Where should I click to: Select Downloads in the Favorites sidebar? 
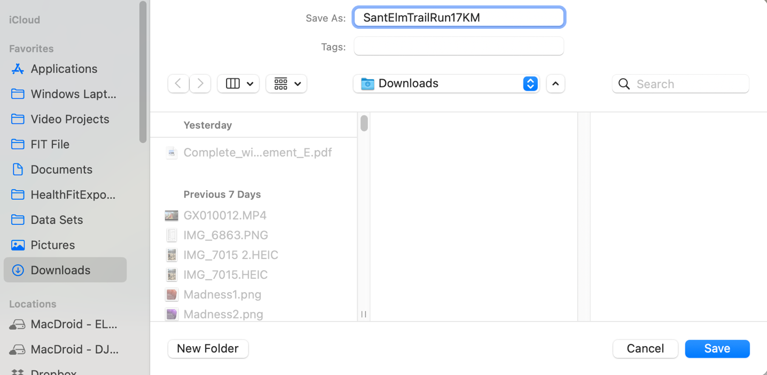pos(60,270)
